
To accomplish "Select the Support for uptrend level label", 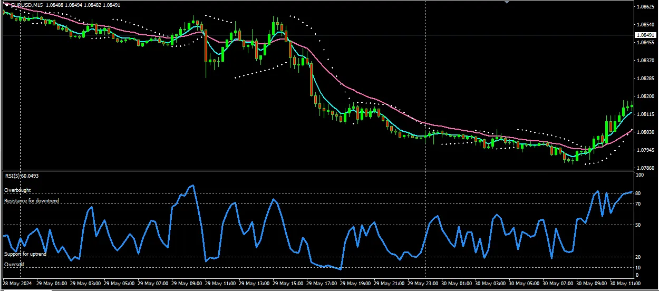I will point(25,254).
